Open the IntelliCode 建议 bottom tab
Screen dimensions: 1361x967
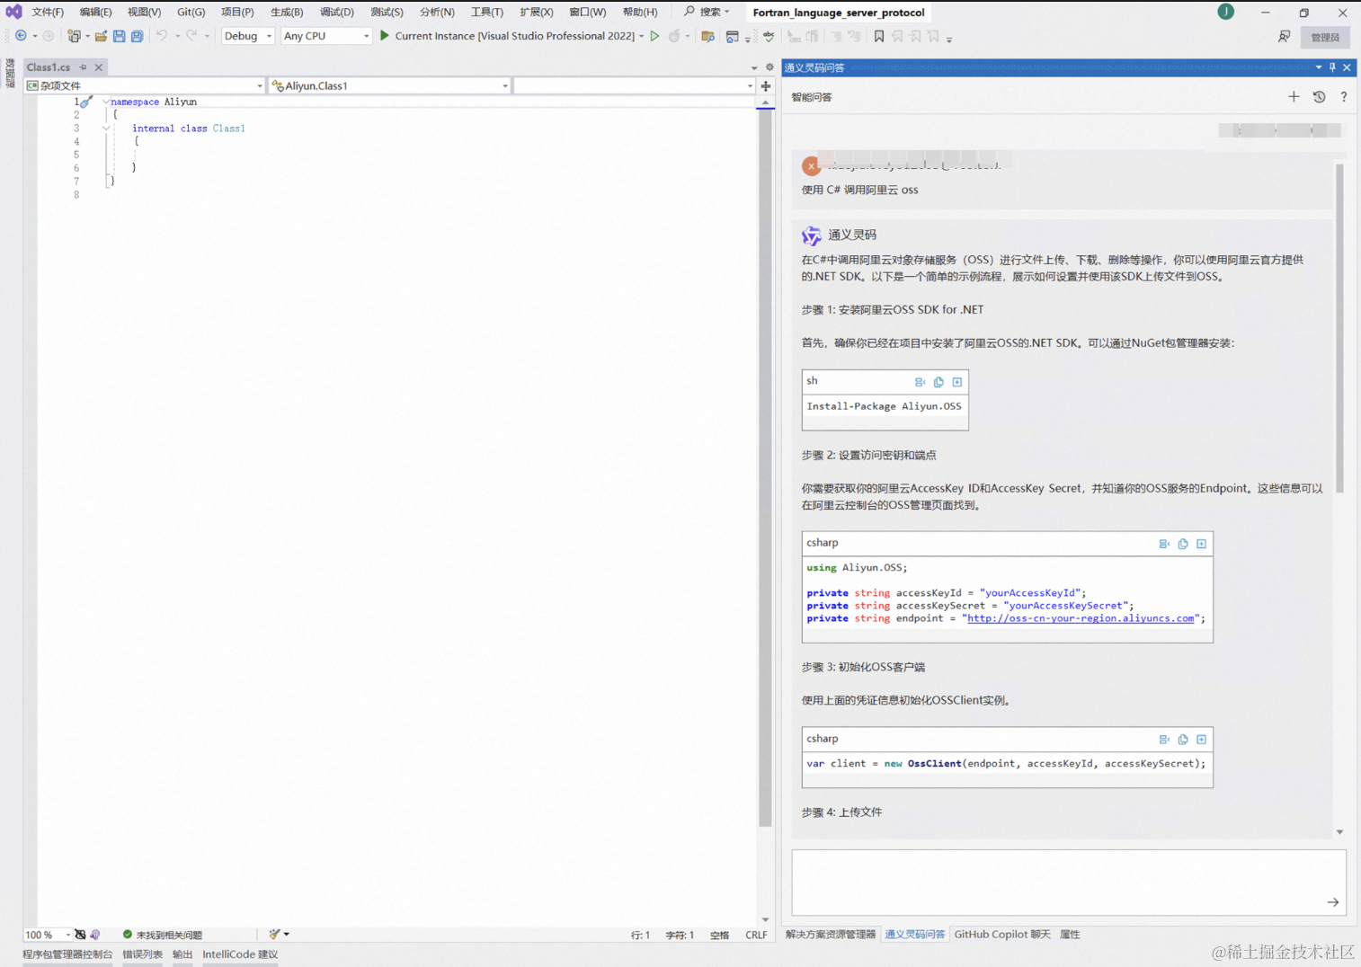coord(240,954)
